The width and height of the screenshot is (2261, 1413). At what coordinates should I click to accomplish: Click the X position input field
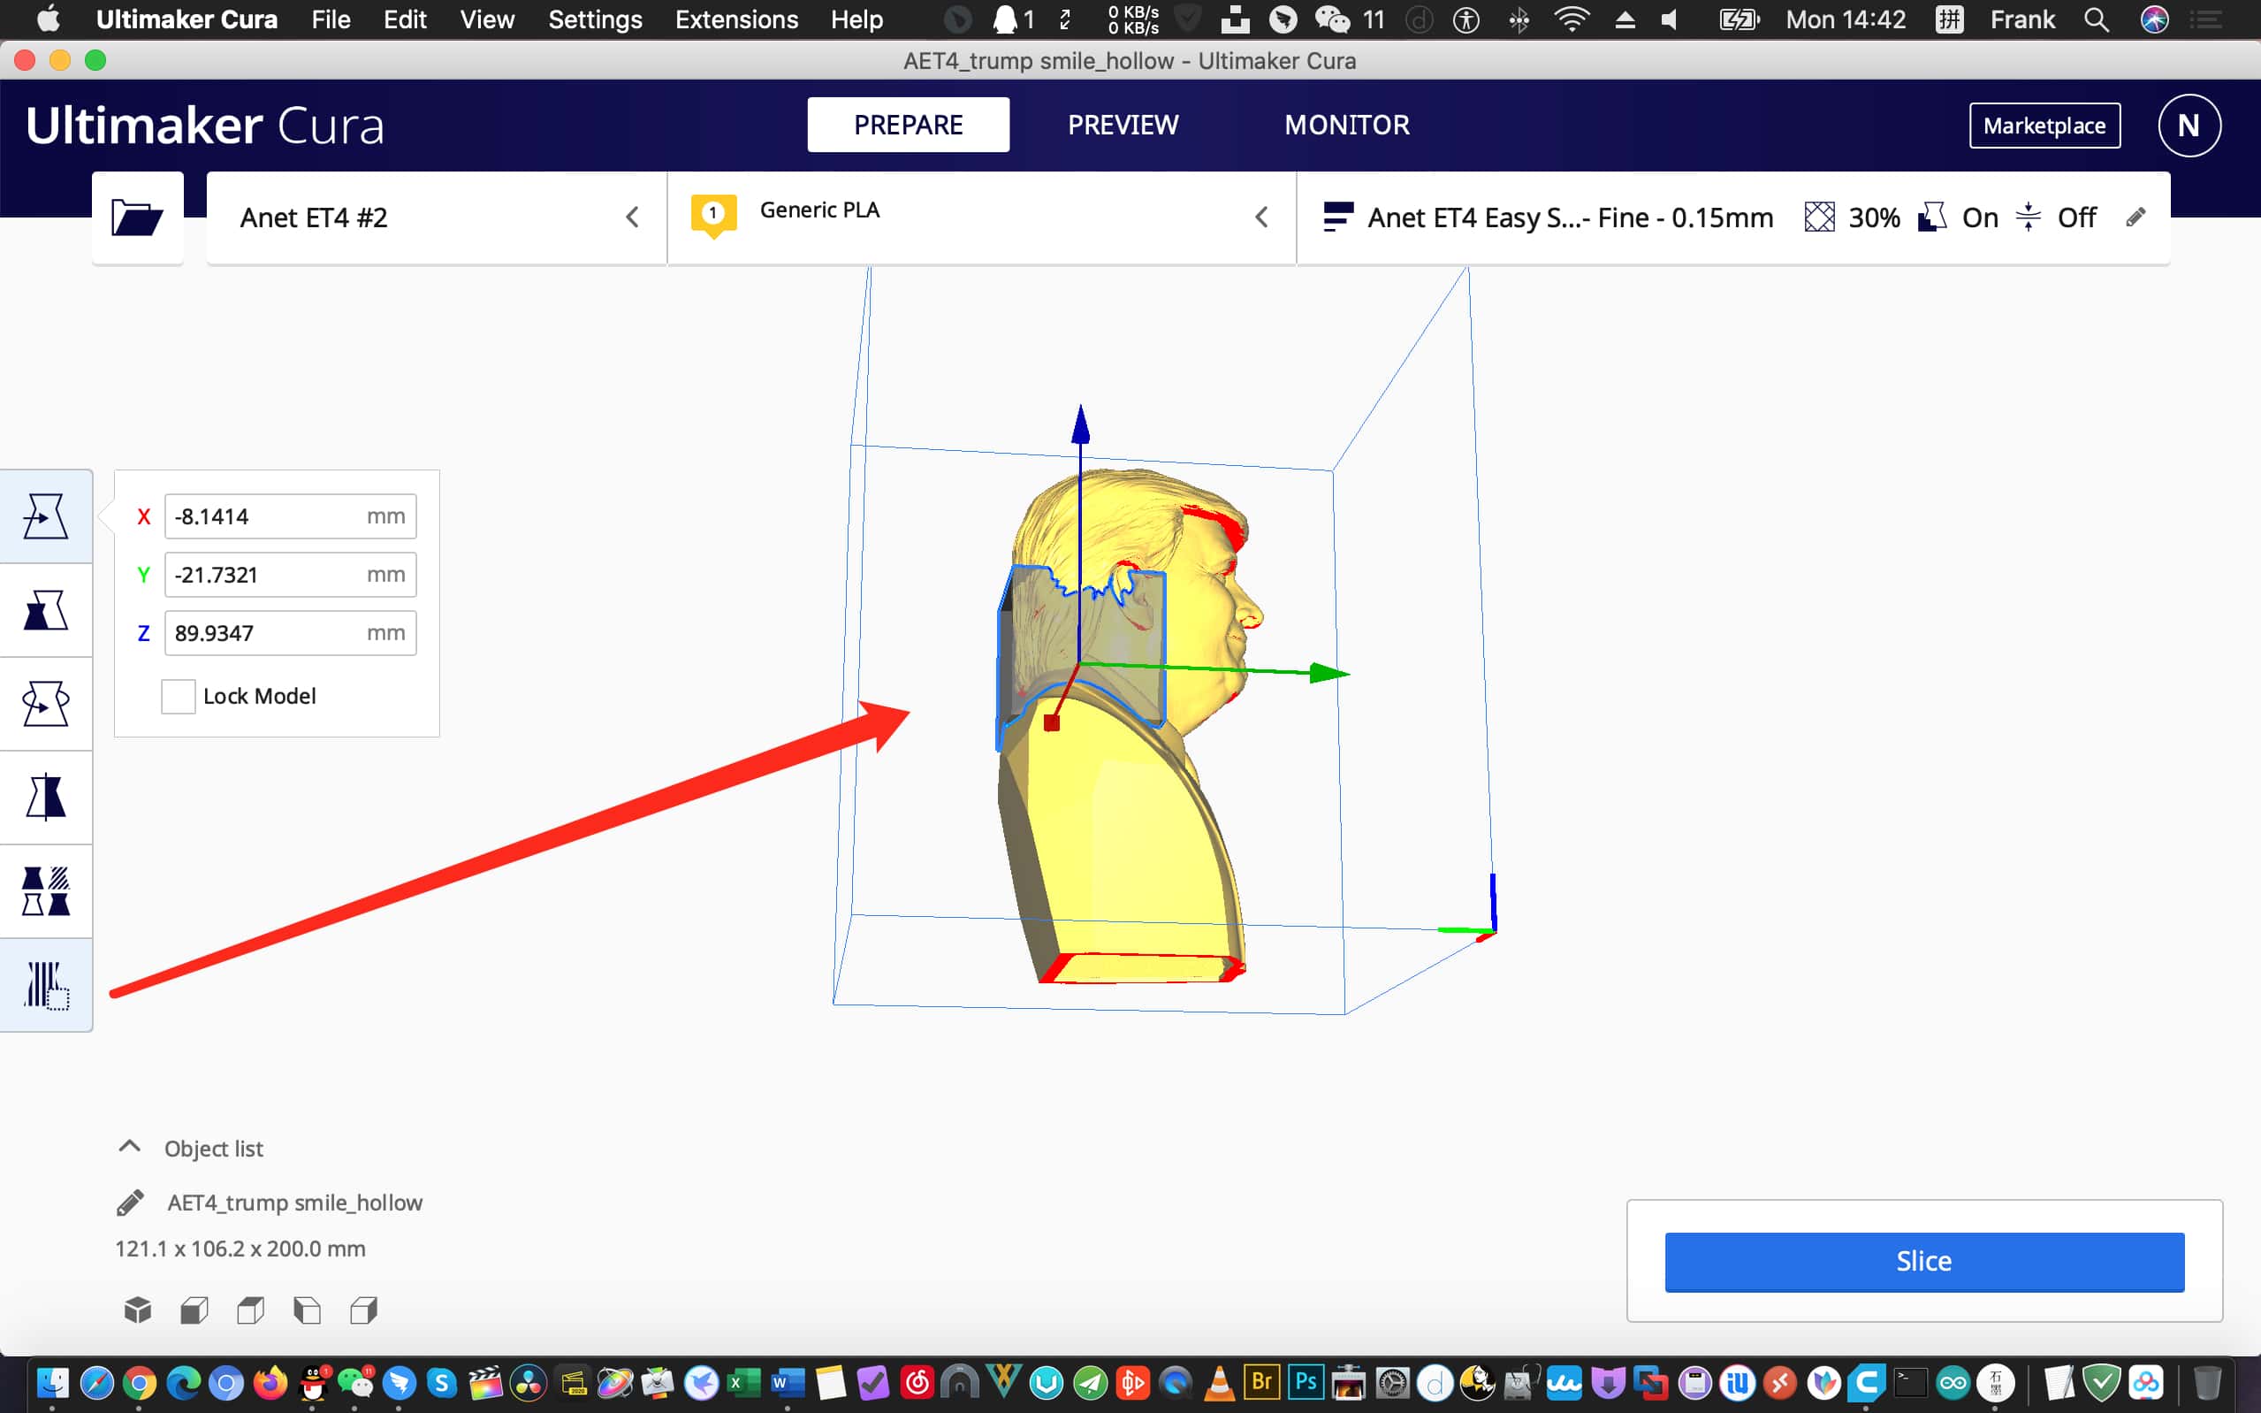[291, 516]
